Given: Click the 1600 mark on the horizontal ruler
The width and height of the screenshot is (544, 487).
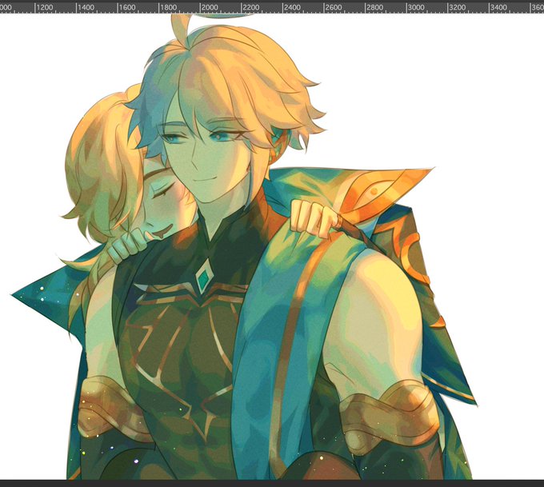Looking at the screenshot, I should tap(127, 8).
